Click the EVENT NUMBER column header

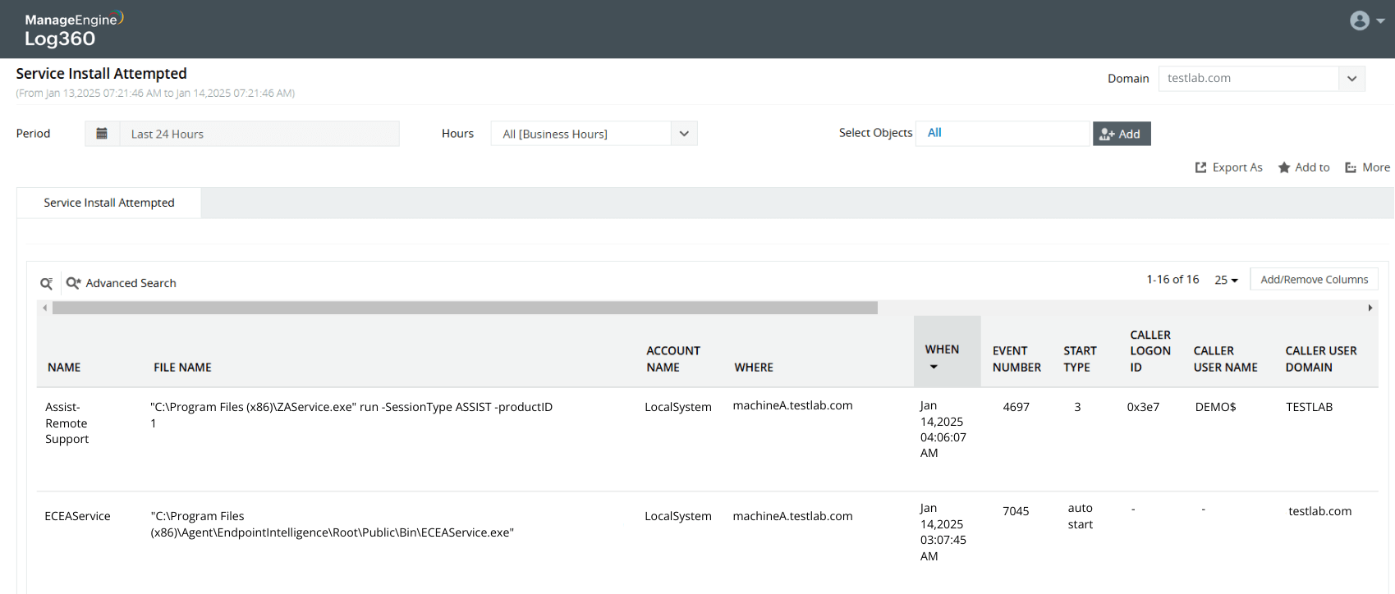[1016, 359]
